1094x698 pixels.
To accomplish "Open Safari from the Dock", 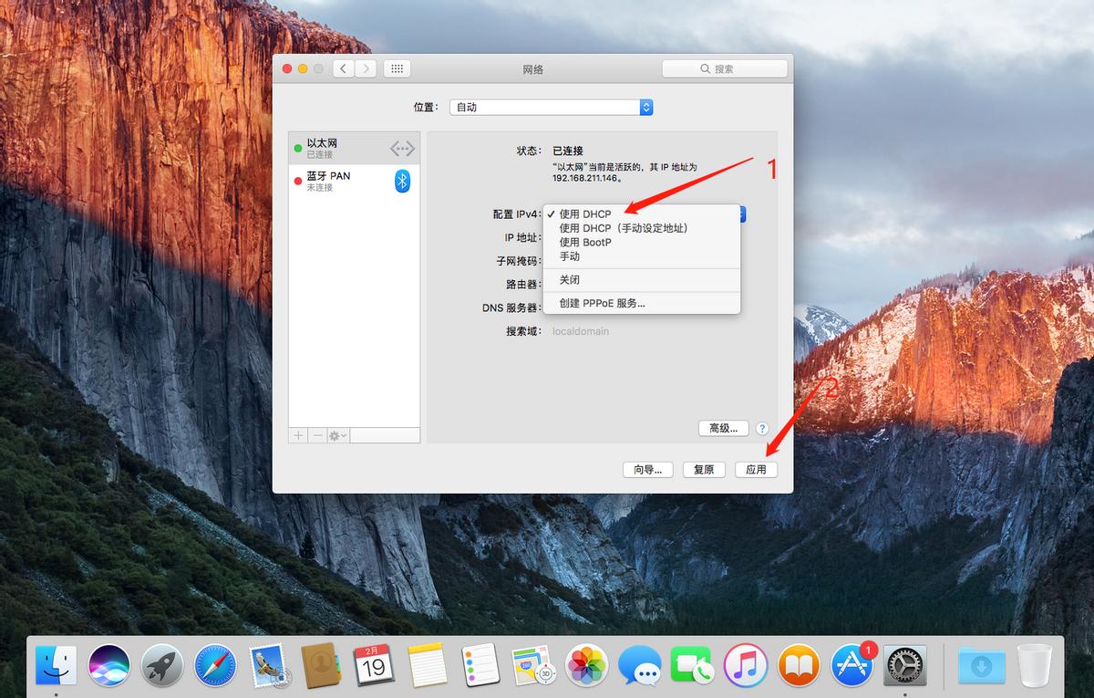I will (215, 665).
